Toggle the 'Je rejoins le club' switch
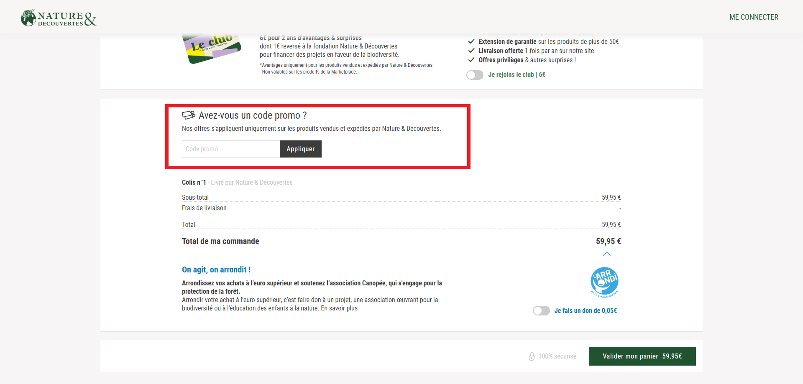803x384 pixels. 475,75
